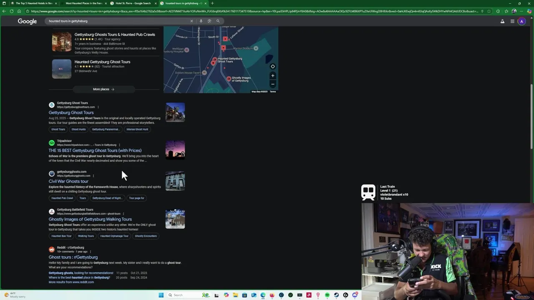Click the Google logo
534x300 pixels.
[27, 21]
